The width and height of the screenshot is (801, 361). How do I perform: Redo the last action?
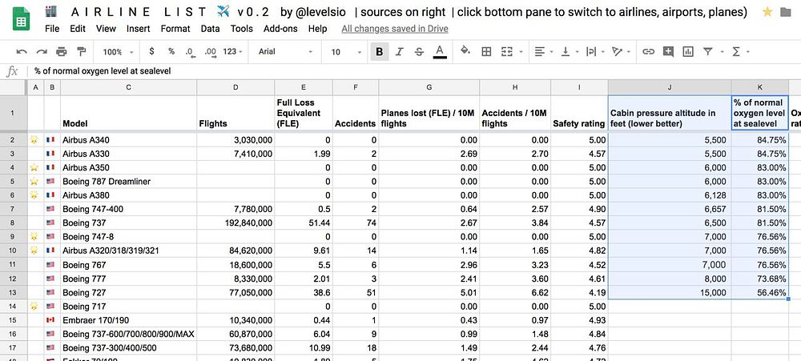pos(42,51)
